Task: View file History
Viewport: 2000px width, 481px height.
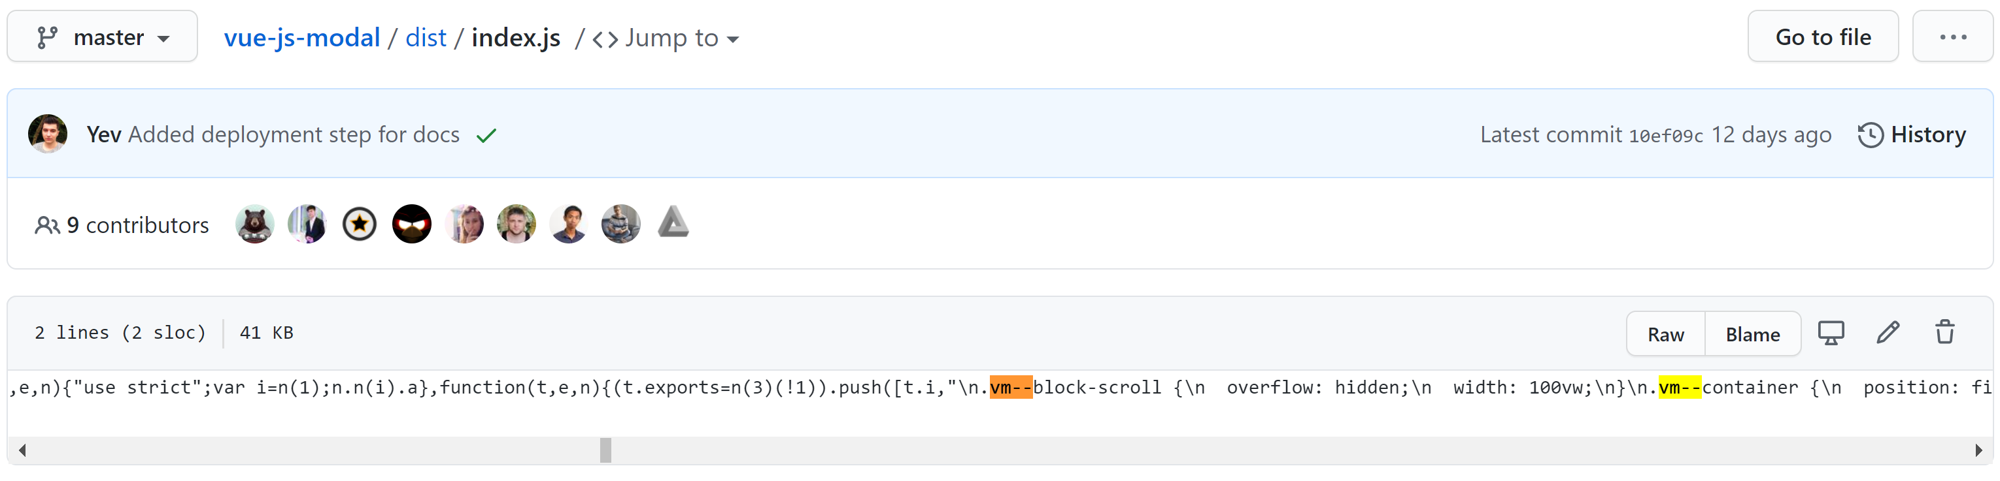Action: (x=1912, y=135)
